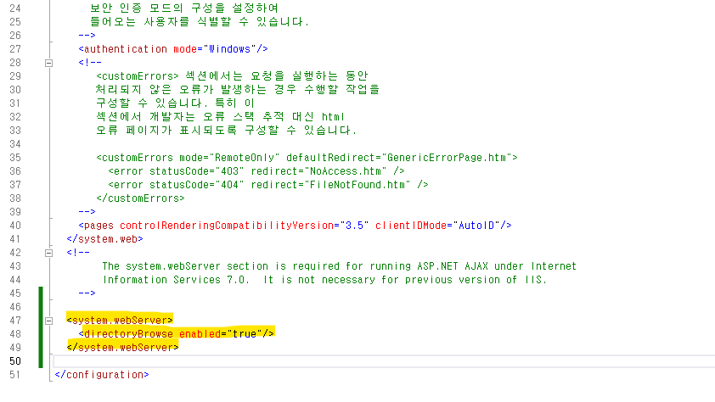Collapse the system.webServer section at line 47

48,321
